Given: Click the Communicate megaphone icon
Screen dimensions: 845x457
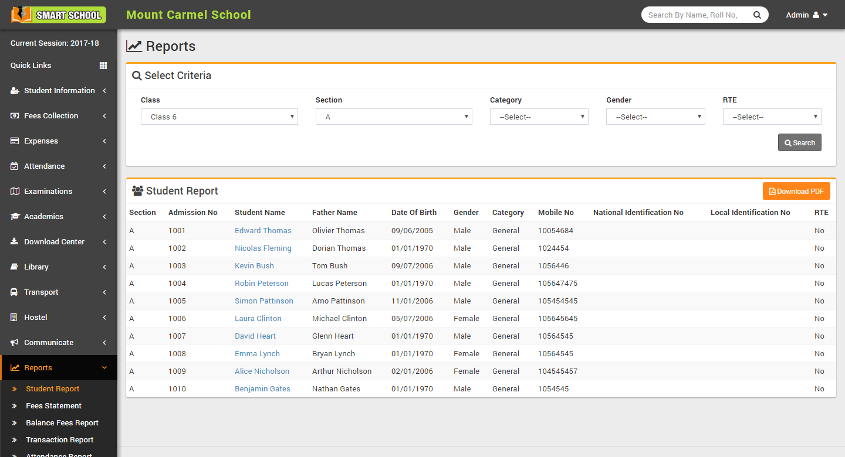Looking at the screenshot, I should click(x=15, y=343).
